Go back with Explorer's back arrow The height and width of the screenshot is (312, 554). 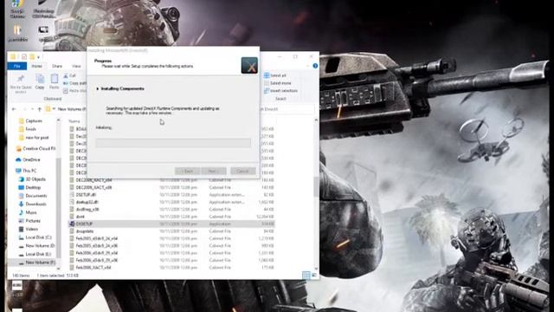14,109
